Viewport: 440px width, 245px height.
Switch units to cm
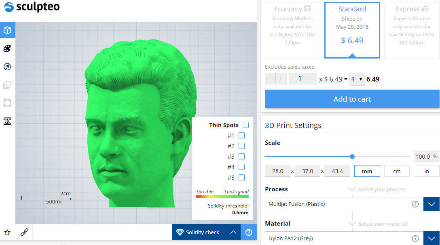click(397, 171)
